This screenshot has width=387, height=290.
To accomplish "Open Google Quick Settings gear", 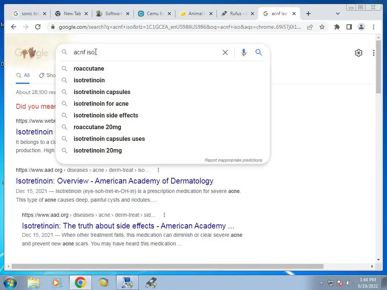I will (x=358, y=53).
